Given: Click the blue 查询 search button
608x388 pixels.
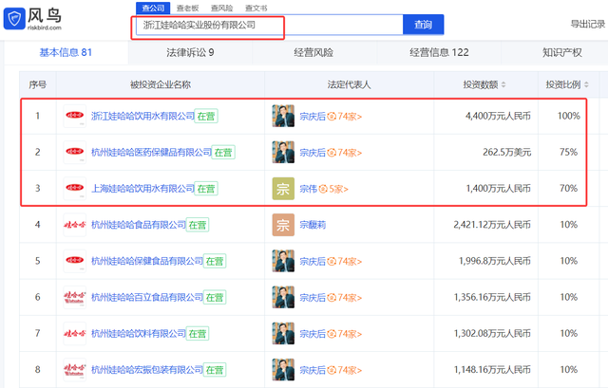Looking at the screenshot, I should pos(423,25).
